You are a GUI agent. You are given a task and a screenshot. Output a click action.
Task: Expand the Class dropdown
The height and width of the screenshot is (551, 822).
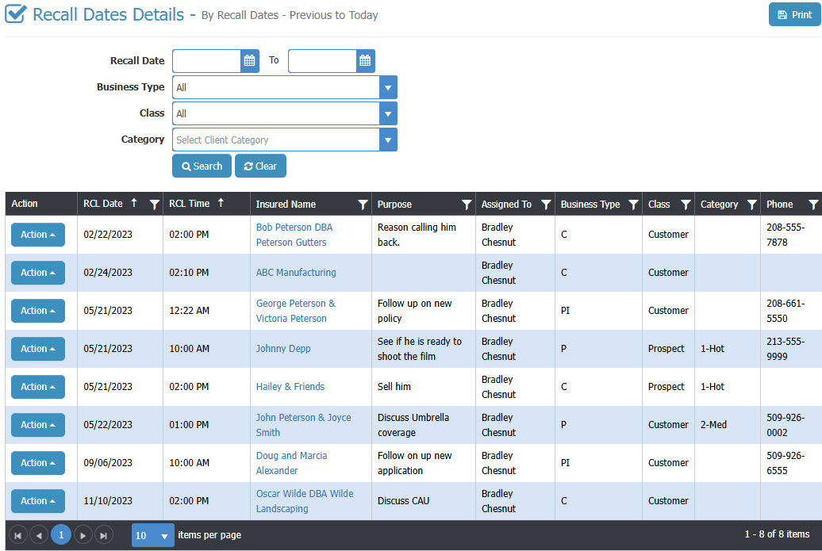388,113
